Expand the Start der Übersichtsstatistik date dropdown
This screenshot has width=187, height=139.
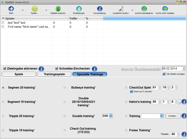click(183, 69)
